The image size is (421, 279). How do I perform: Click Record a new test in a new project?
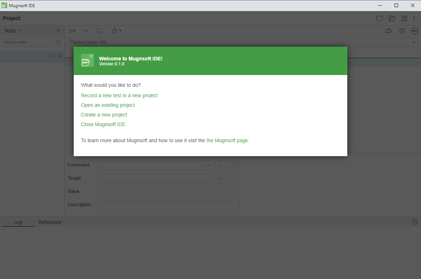point(119,95)
